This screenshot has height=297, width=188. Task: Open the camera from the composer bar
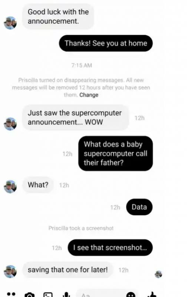[30, 295]
